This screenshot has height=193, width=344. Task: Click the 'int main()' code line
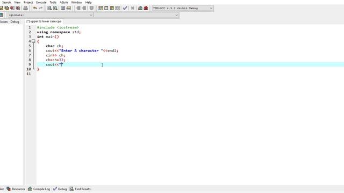pos(48,36)
